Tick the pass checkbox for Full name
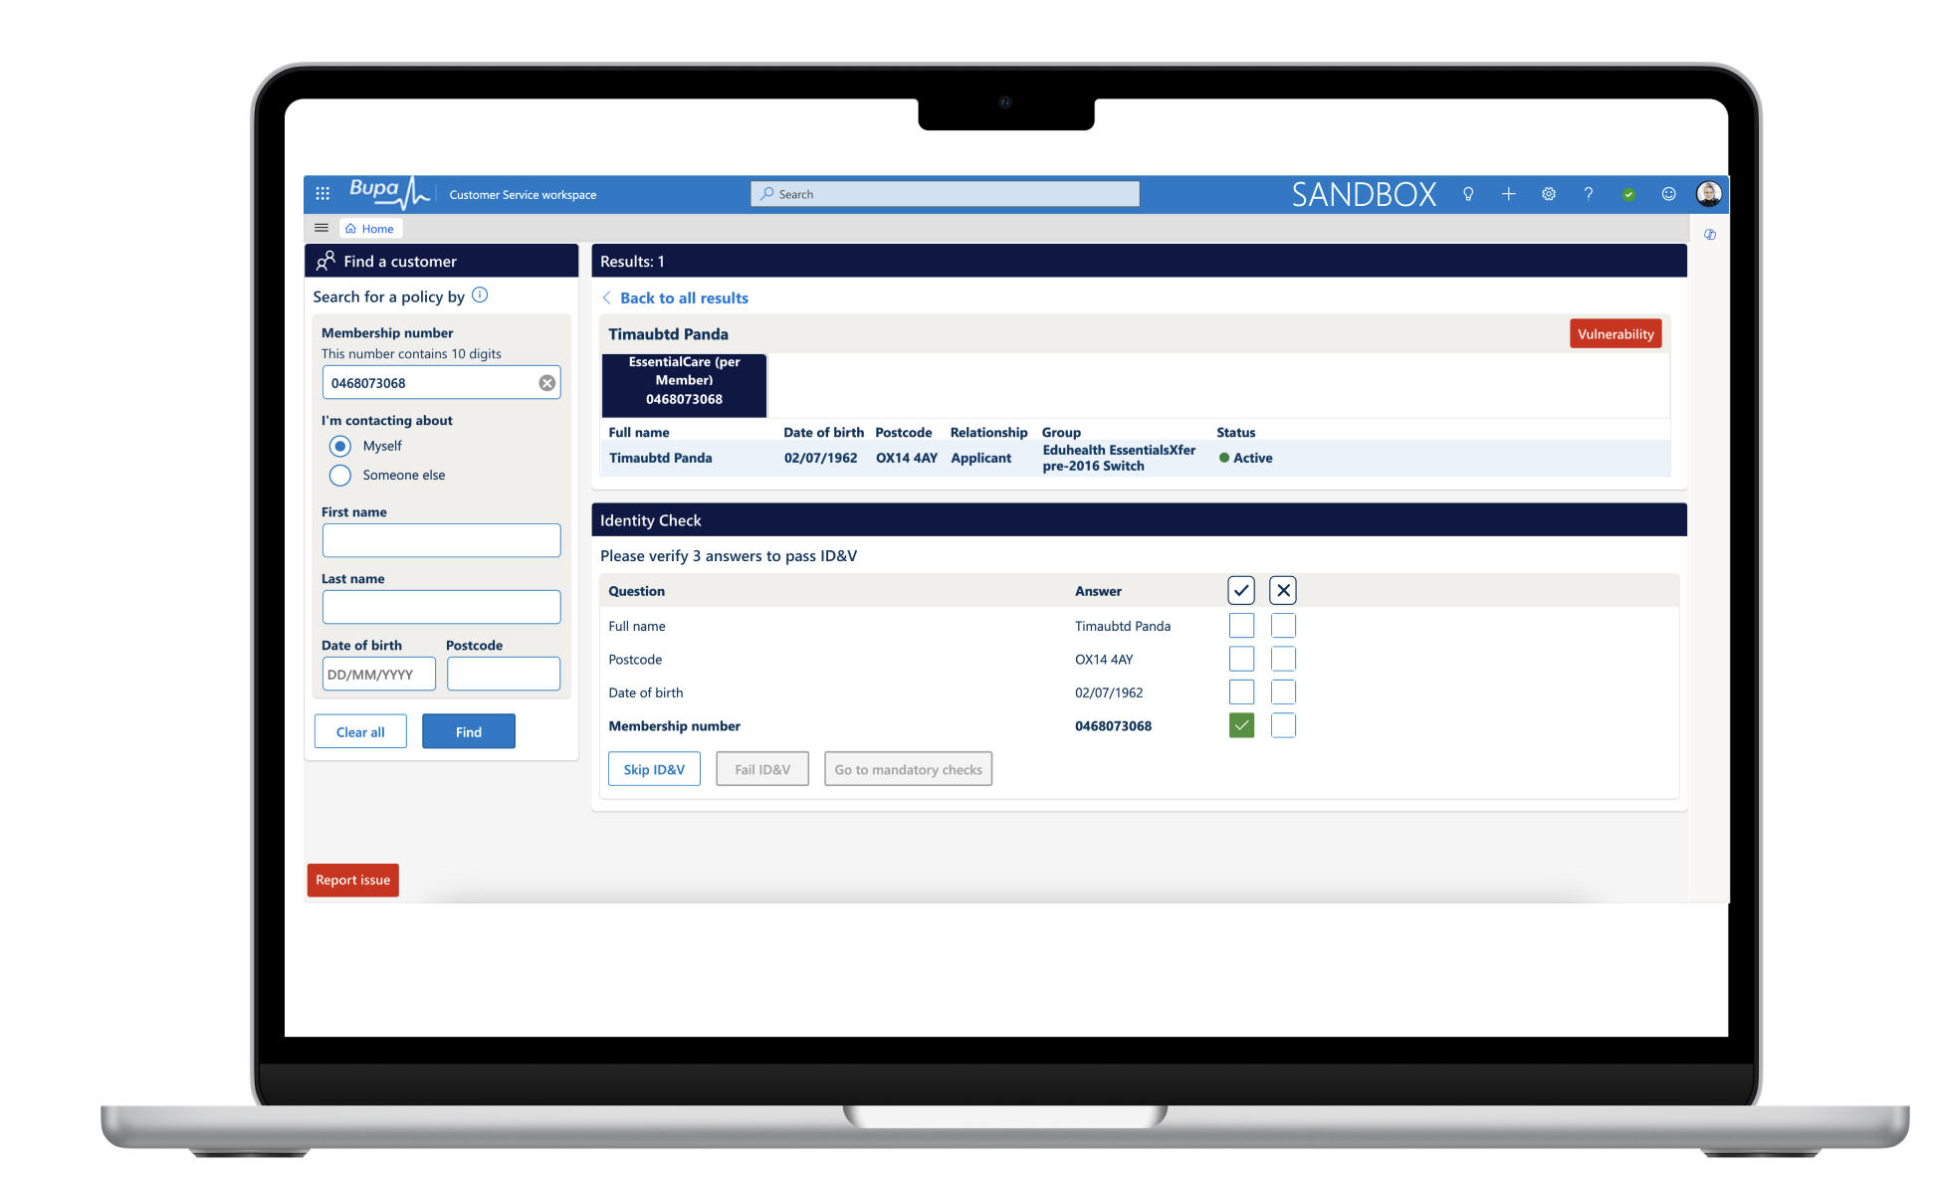 1241,626
